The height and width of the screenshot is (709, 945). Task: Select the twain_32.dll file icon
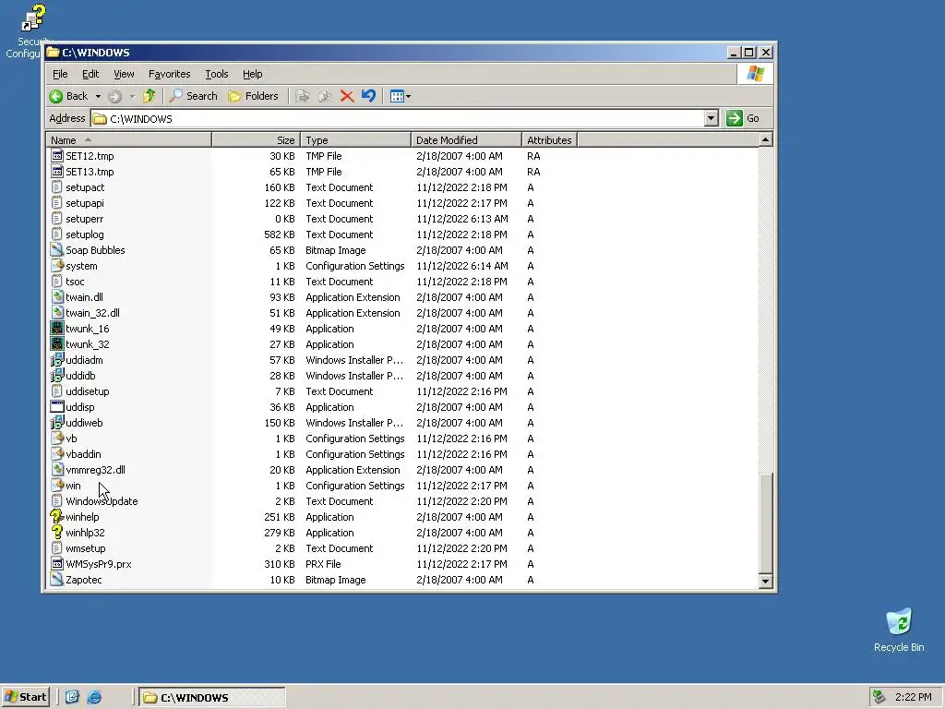(57, 312)
